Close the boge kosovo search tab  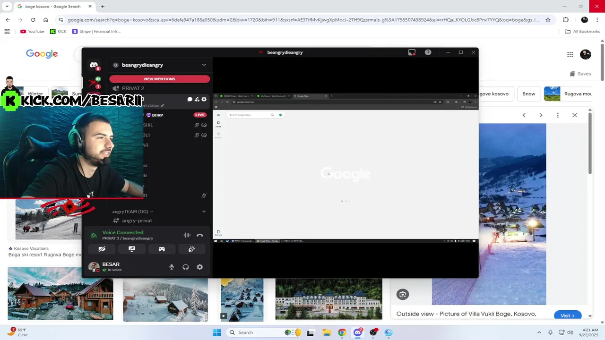pos(90,7)
